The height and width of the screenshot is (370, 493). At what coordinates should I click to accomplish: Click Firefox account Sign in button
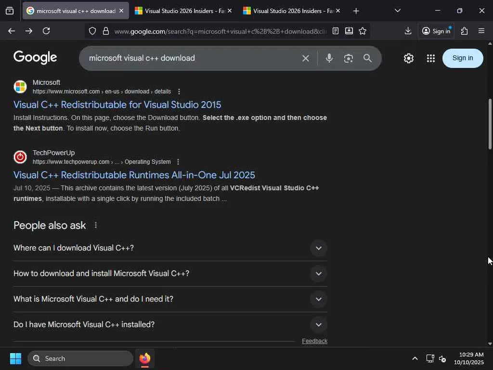pyautogui.click(x=436, y=31)
